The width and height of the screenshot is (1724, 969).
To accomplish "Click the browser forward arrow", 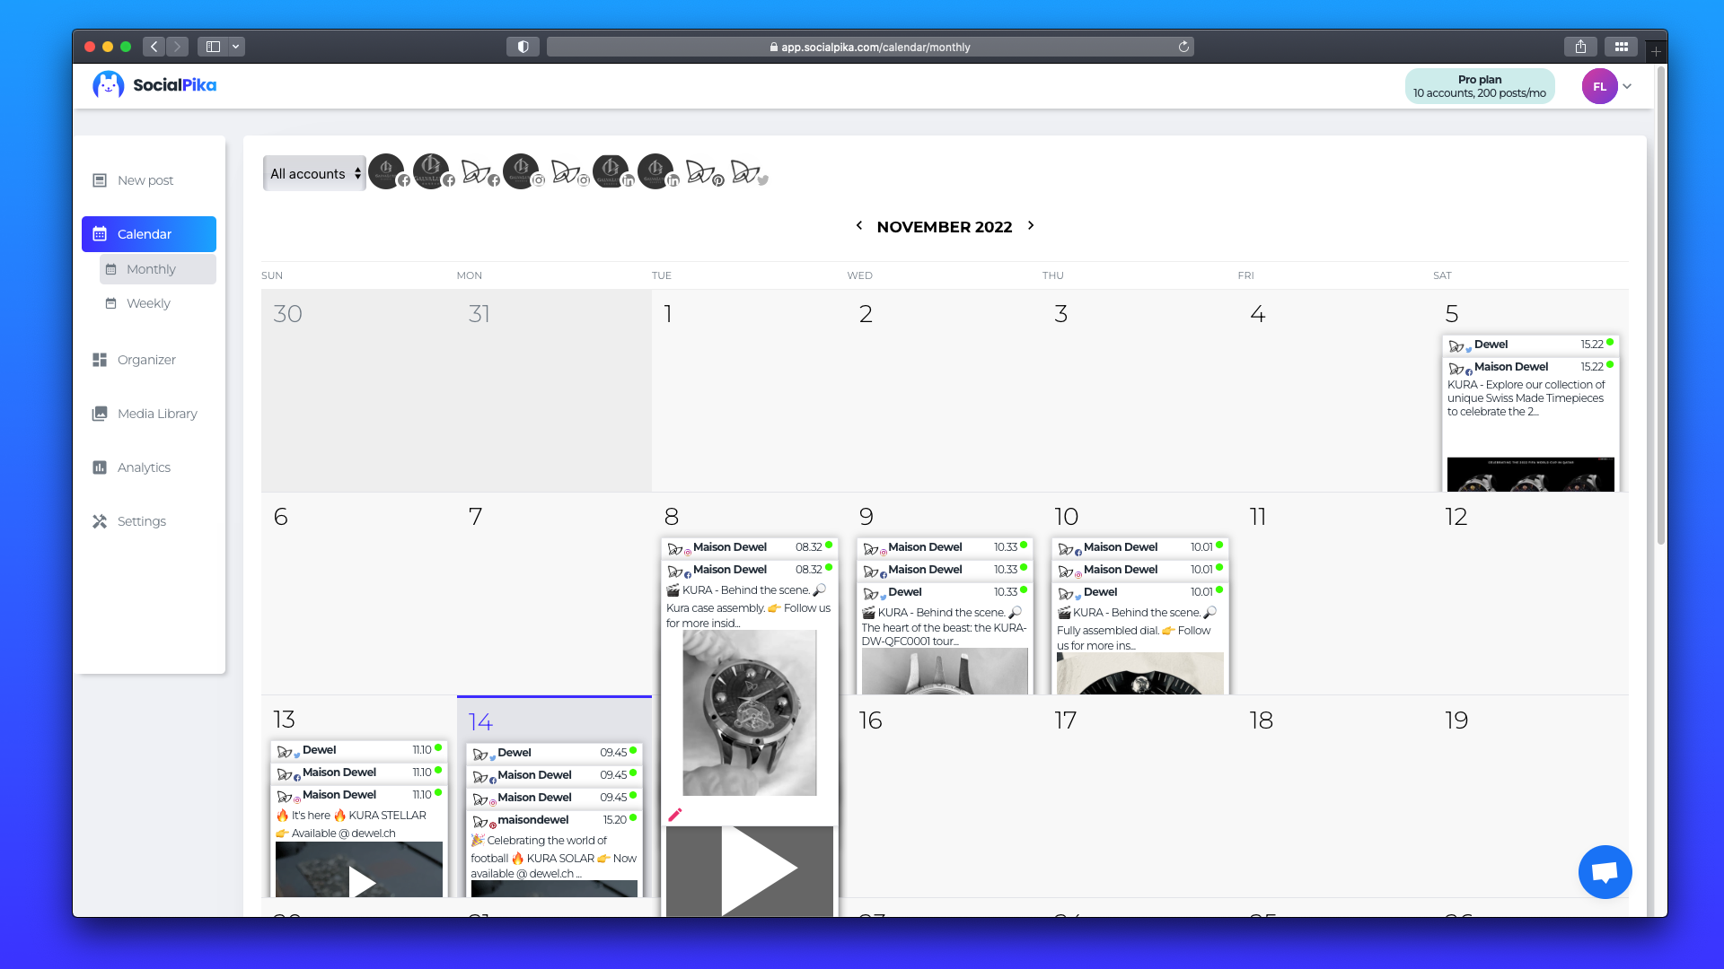I will tap(177, 47).
